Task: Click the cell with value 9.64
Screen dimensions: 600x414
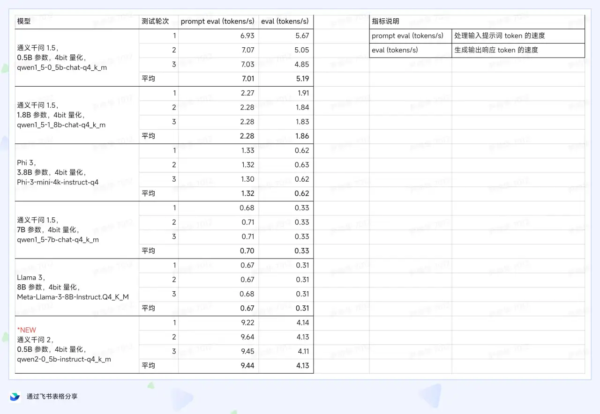Action: pyautogui.click(x=218, y=337)
